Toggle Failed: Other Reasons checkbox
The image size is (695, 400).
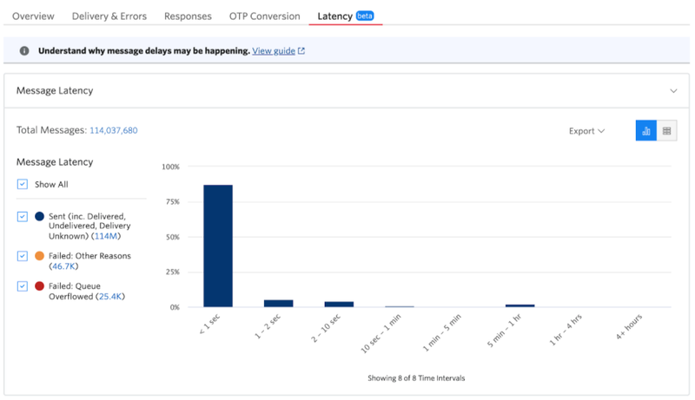click(x=23, y=256)
